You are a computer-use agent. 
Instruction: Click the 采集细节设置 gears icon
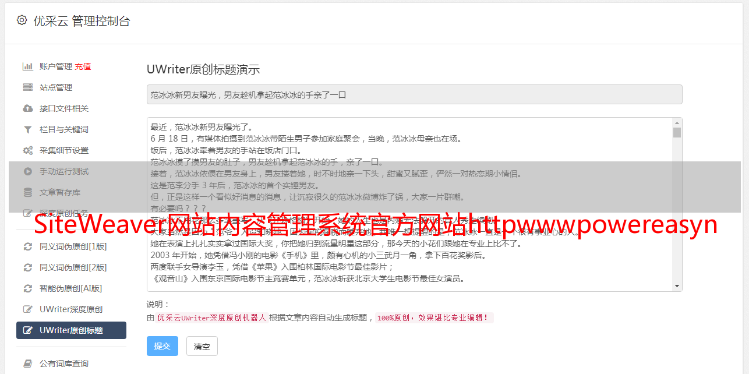(27, 150)
